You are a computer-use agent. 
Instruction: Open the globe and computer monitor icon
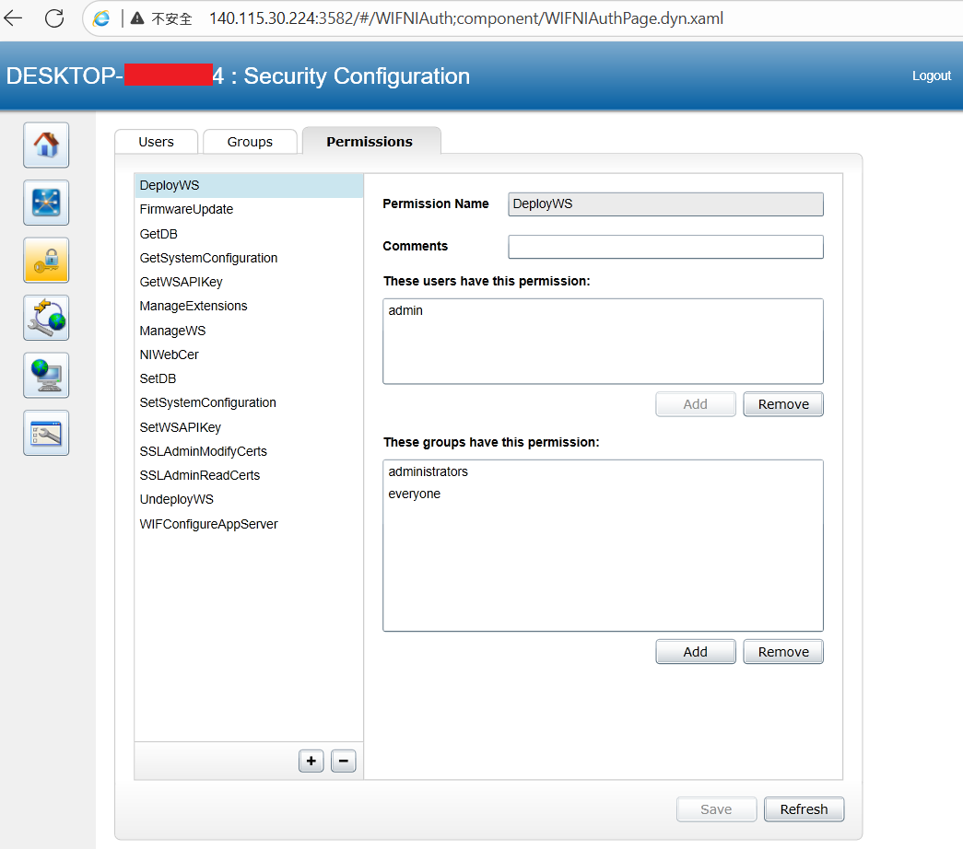coord(46,375)
